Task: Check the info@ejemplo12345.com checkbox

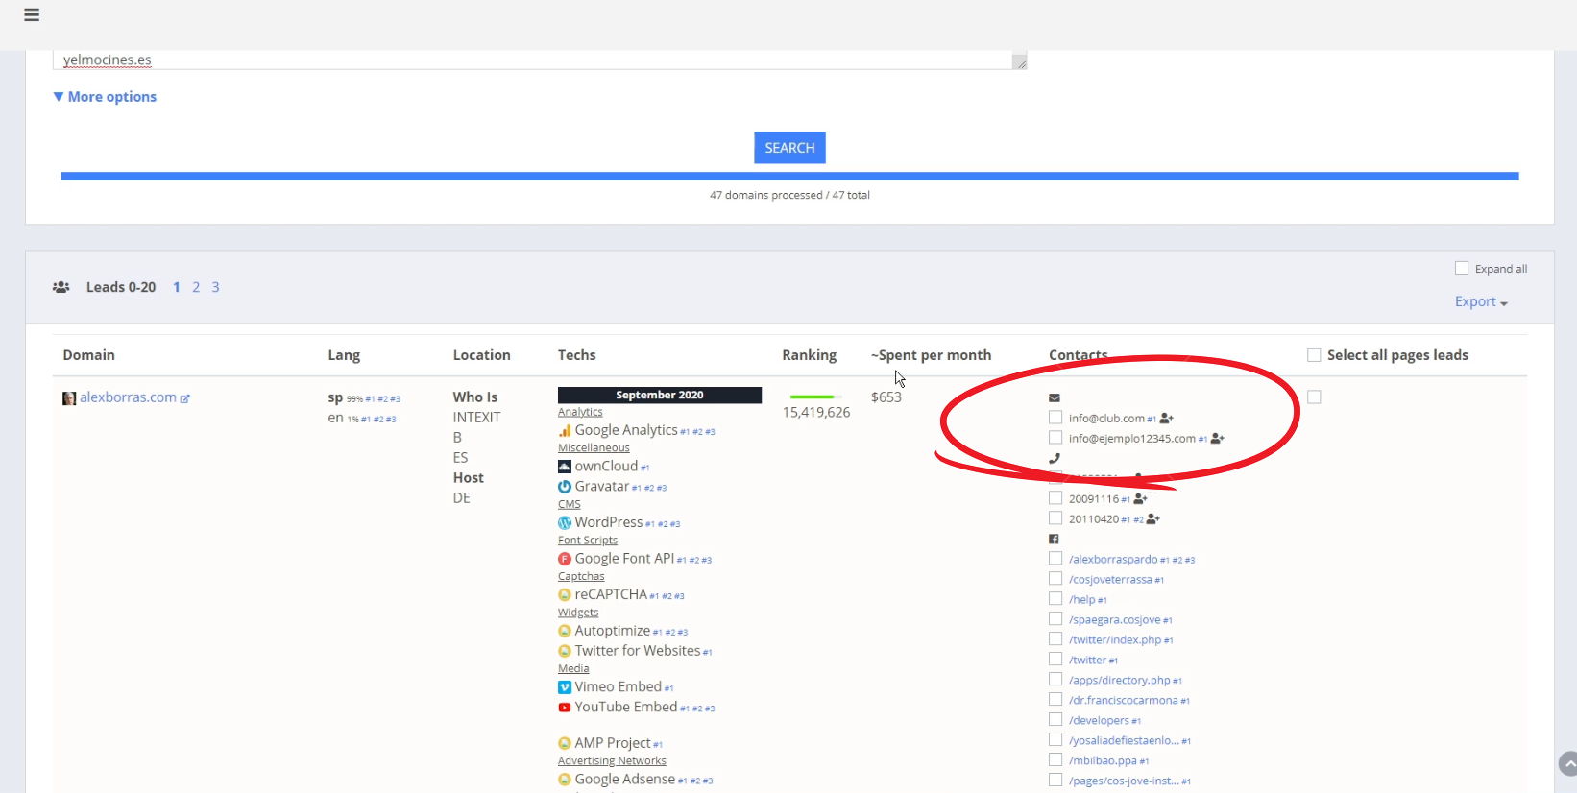Action: tap(1055, 438)
